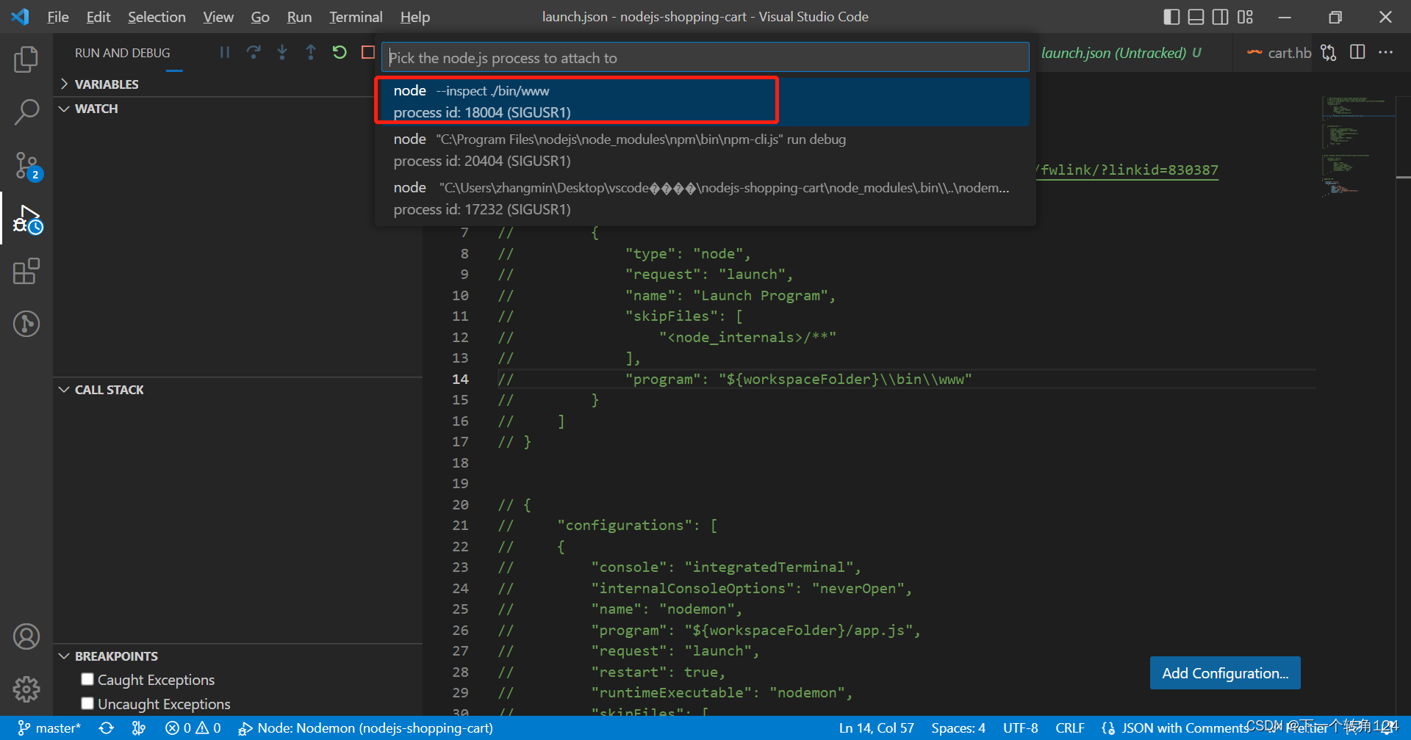Pause the debug session
This screenshot has width=1411, height=740.
[x=225, y=52]
